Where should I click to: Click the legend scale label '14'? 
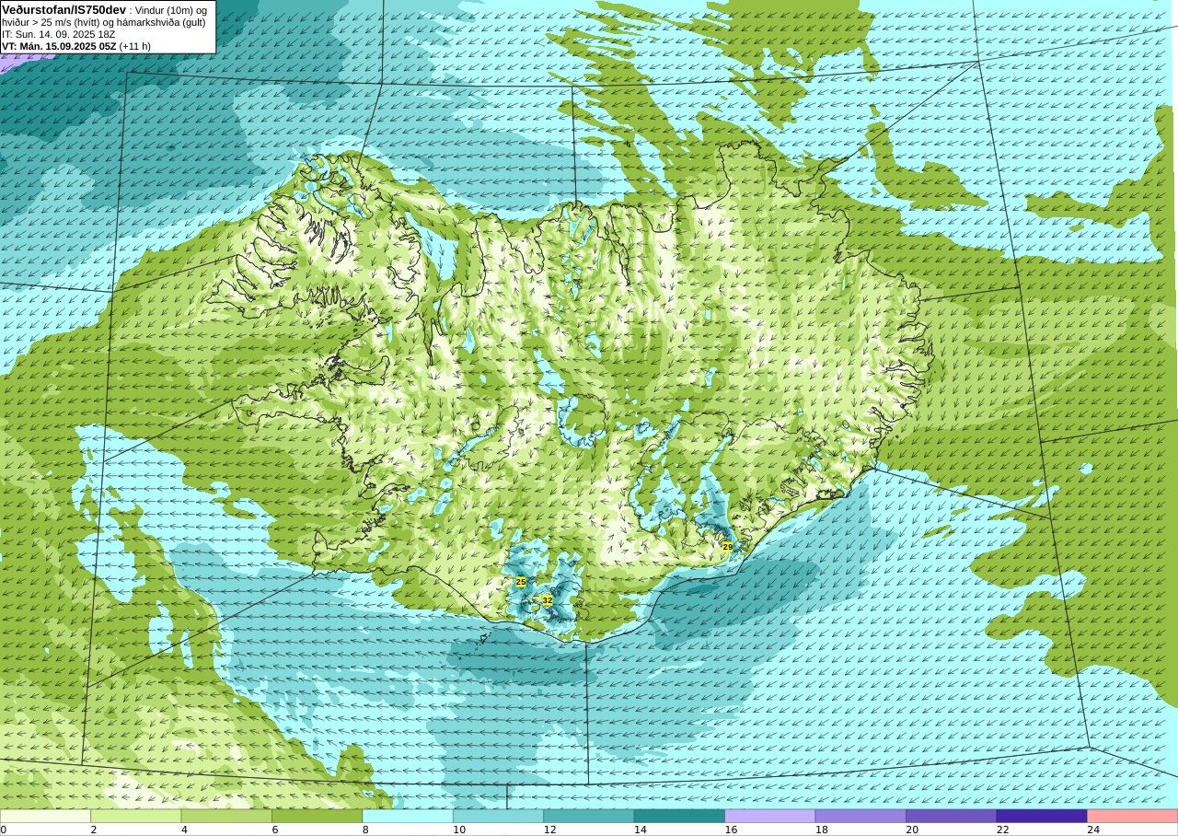pos(640,830)
